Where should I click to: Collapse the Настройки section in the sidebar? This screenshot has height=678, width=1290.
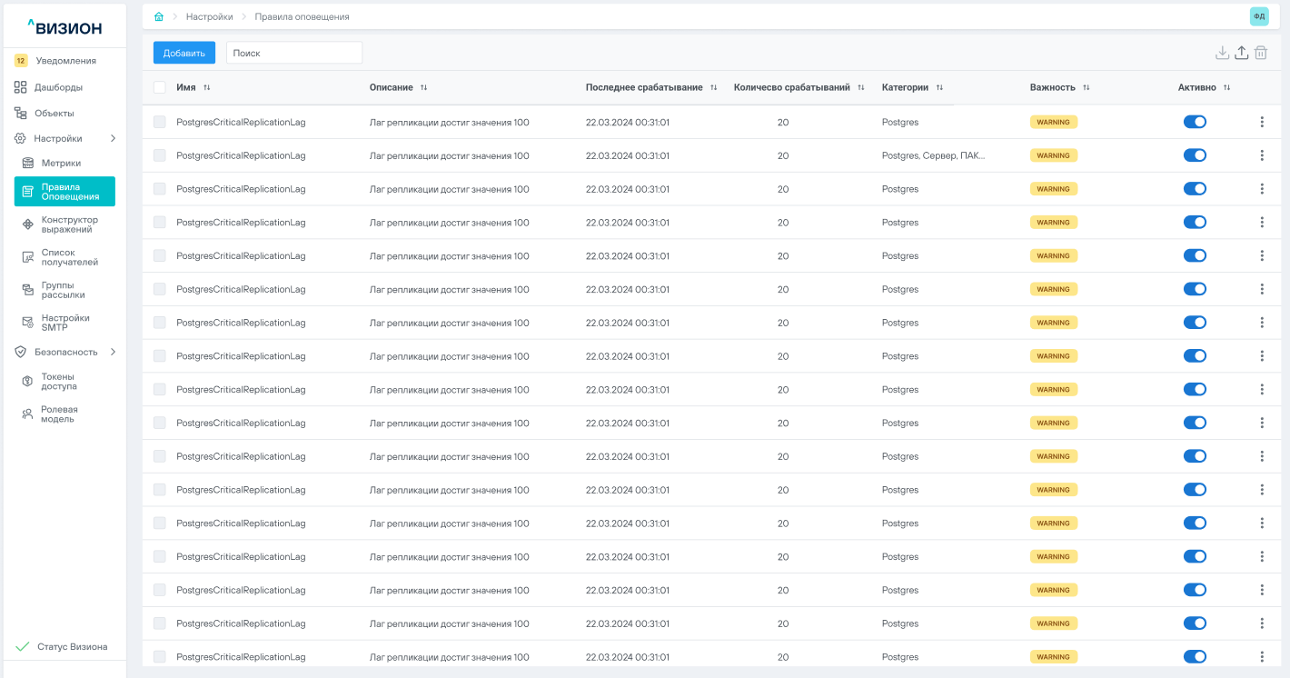click(x=113, y=138)
